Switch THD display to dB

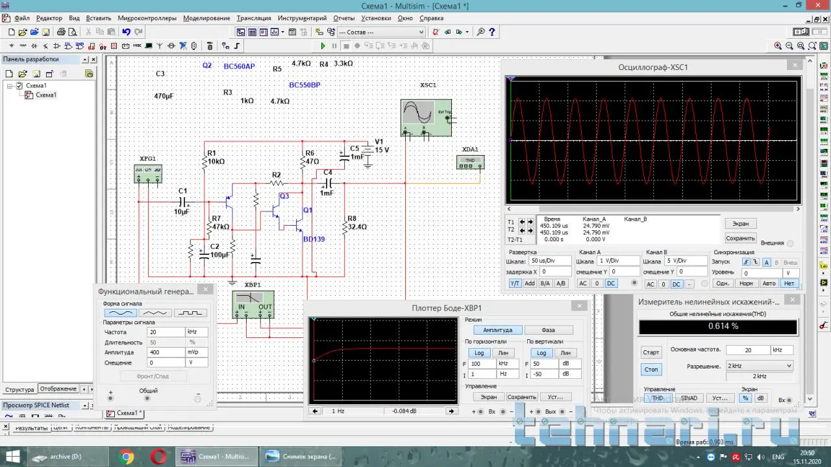tap(760, 398)
